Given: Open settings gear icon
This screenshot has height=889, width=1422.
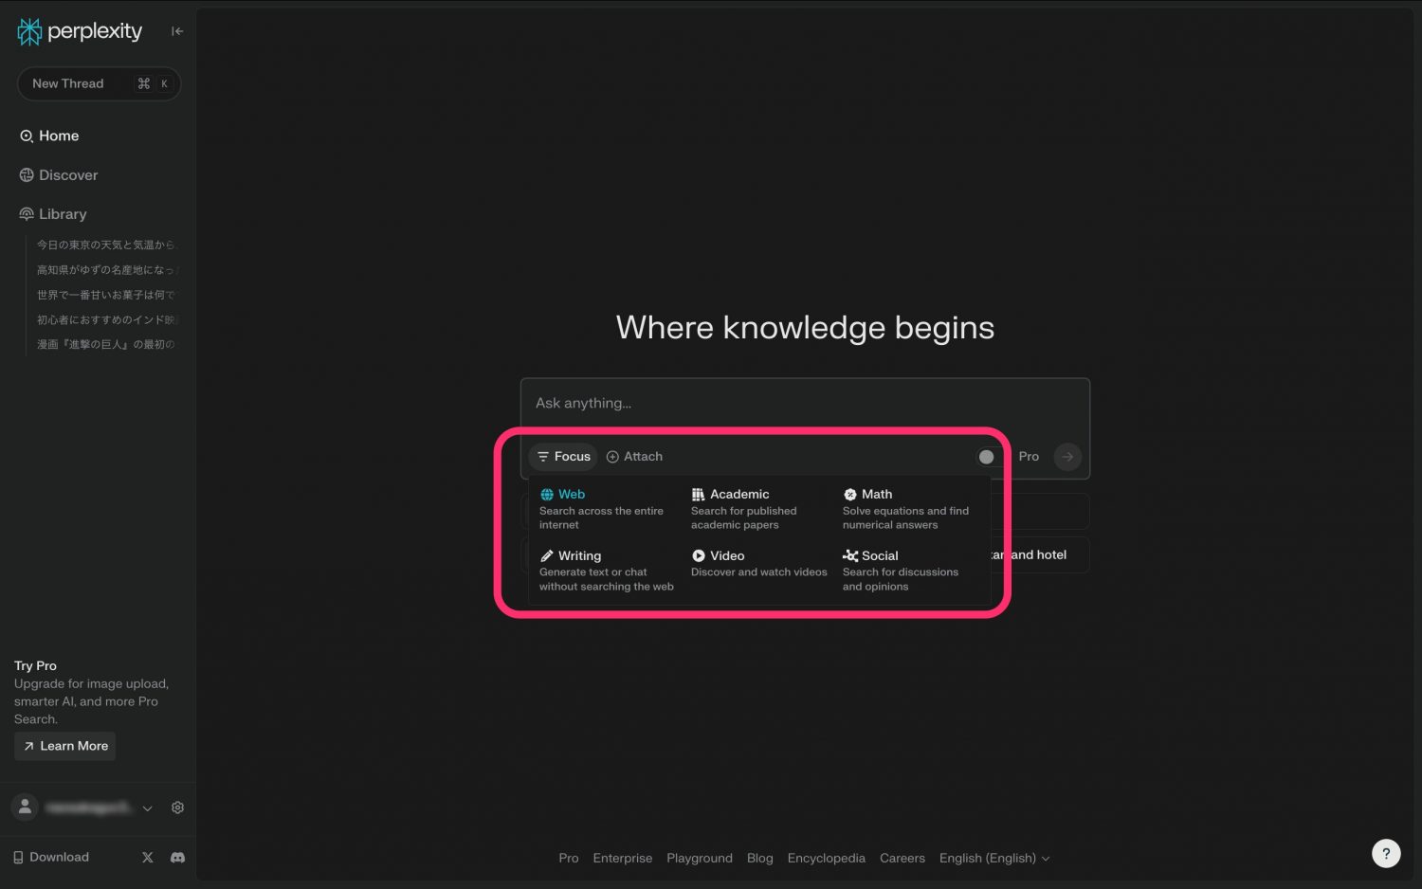Looking at the screenshot, I should pyautogui.click(x=177, y=807).
